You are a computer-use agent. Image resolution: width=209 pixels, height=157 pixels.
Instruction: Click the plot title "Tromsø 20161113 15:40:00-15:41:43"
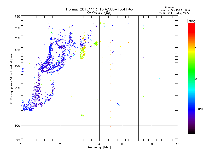pos(99,9)
